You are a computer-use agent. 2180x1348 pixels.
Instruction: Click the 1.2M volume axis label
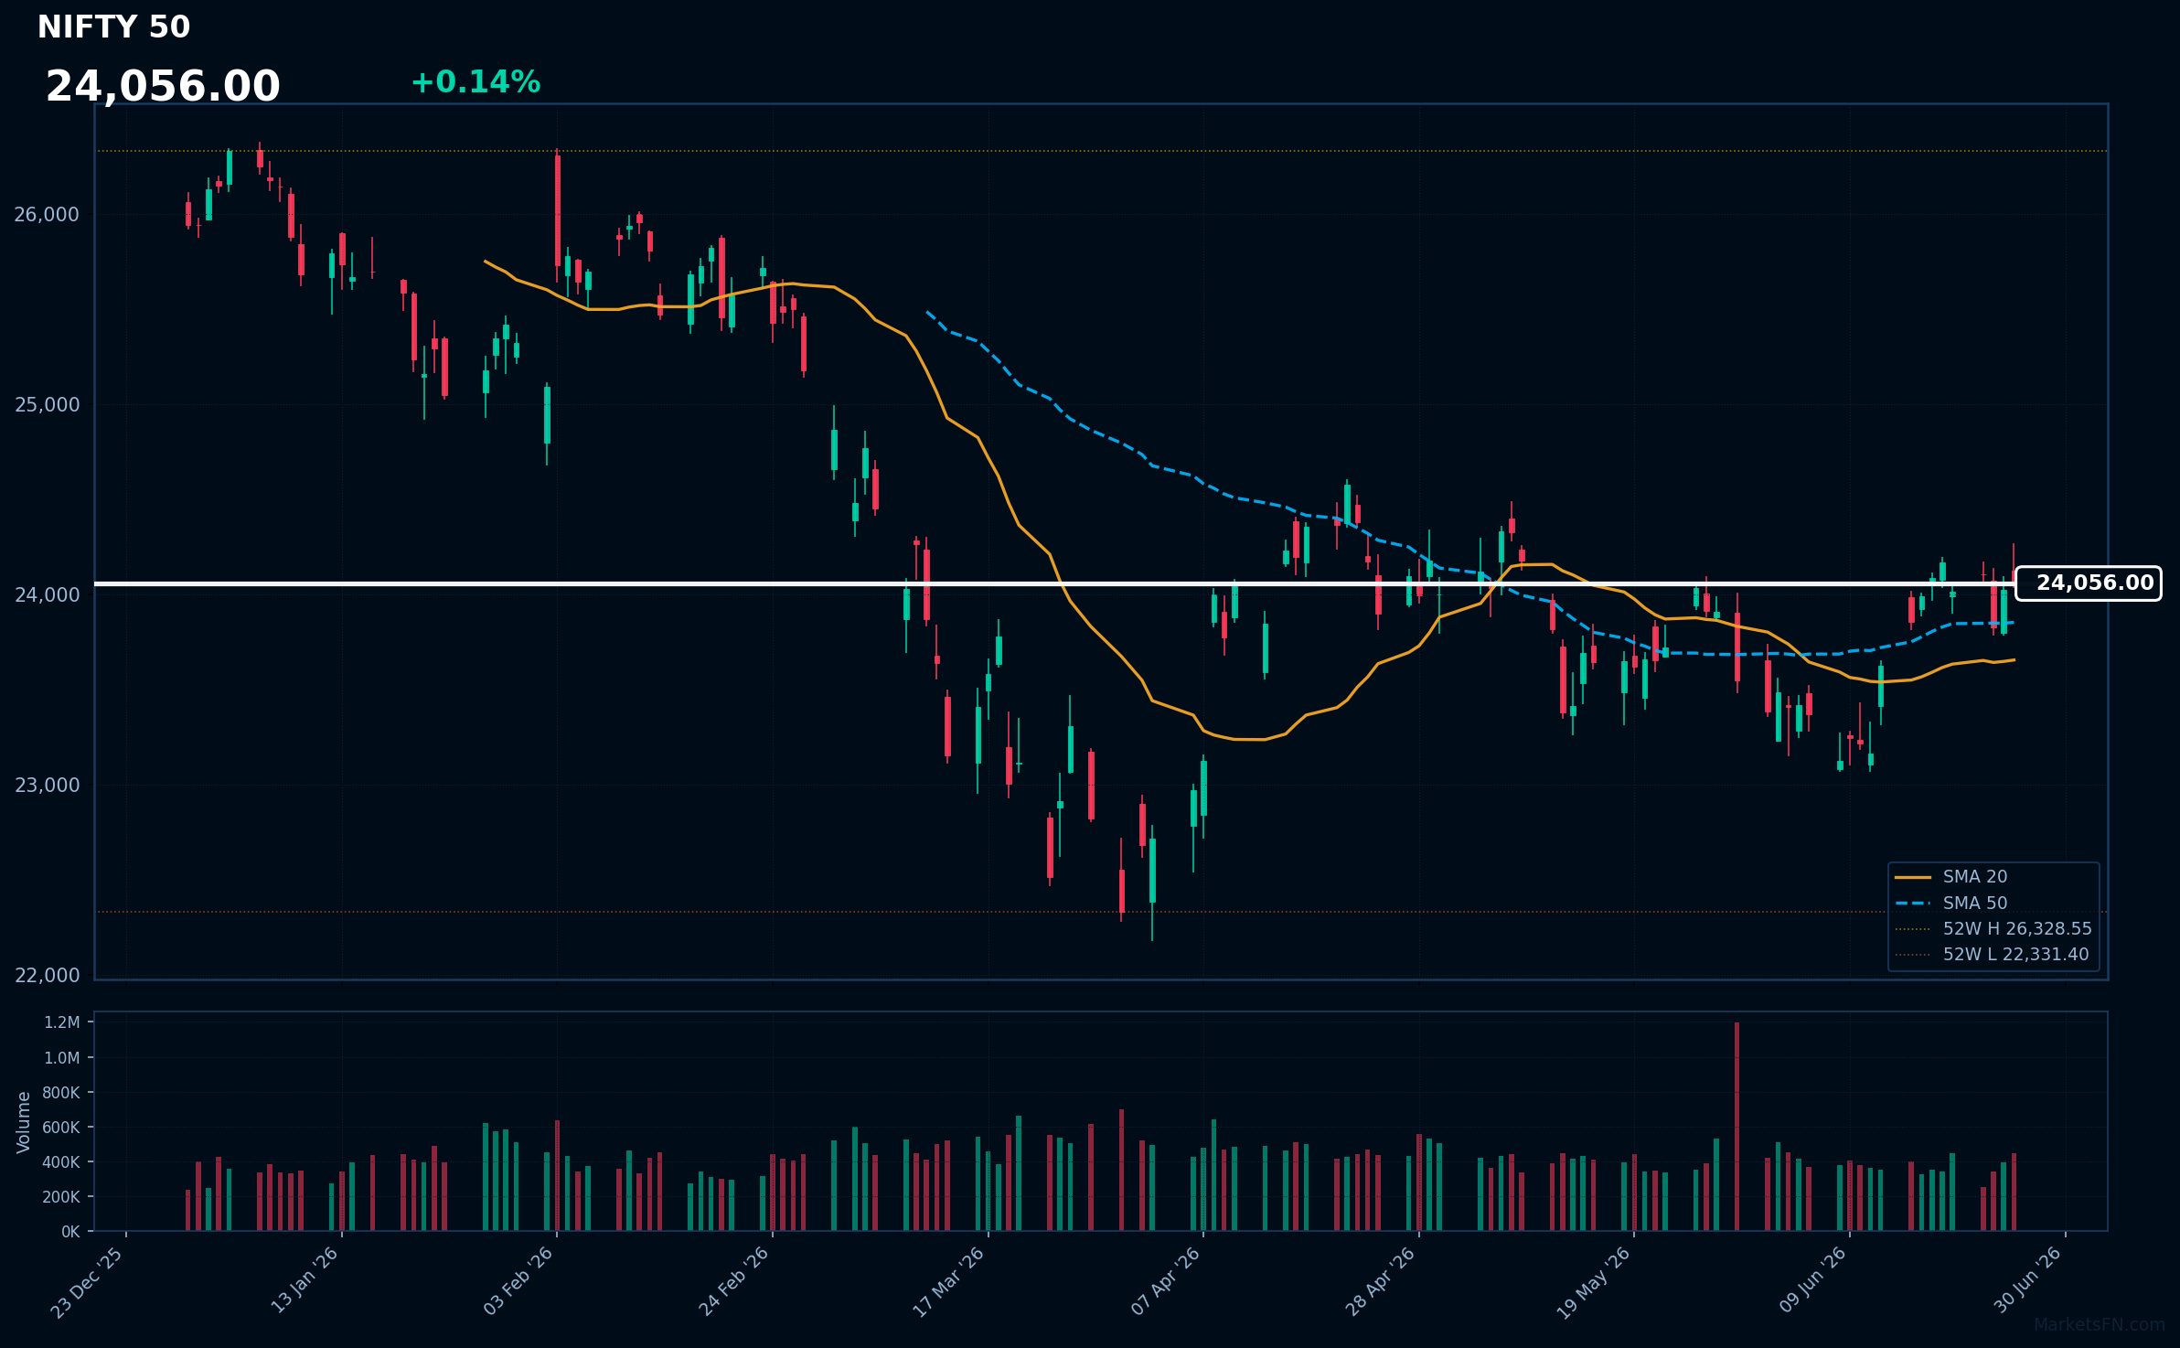click(x=62, y=1022)
